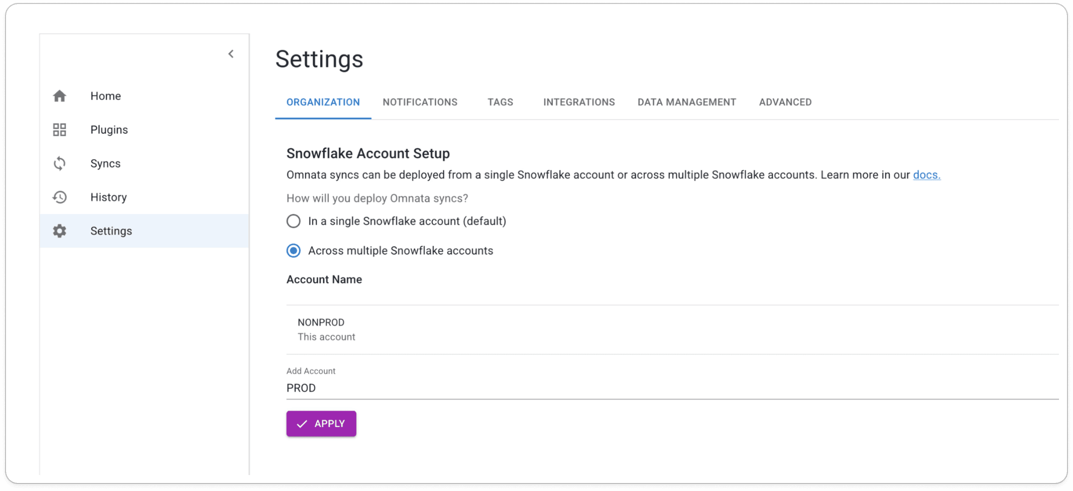
Task: Select single Snowflake account radio option
Action: (294, 221)
